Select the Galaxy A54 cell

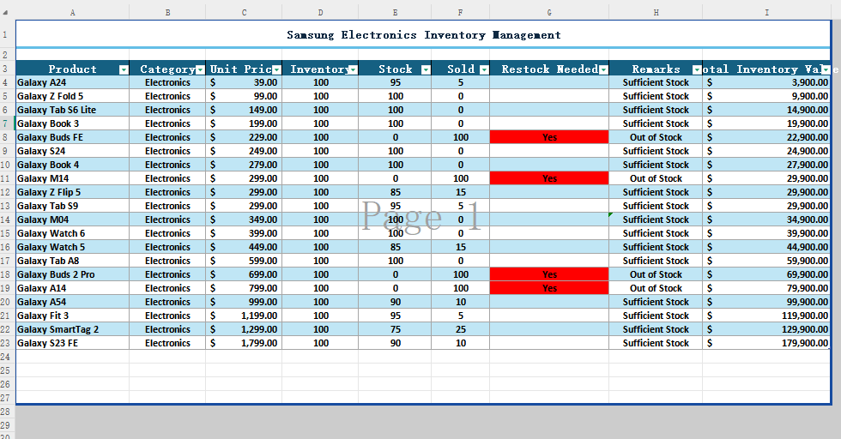[72, 303]
